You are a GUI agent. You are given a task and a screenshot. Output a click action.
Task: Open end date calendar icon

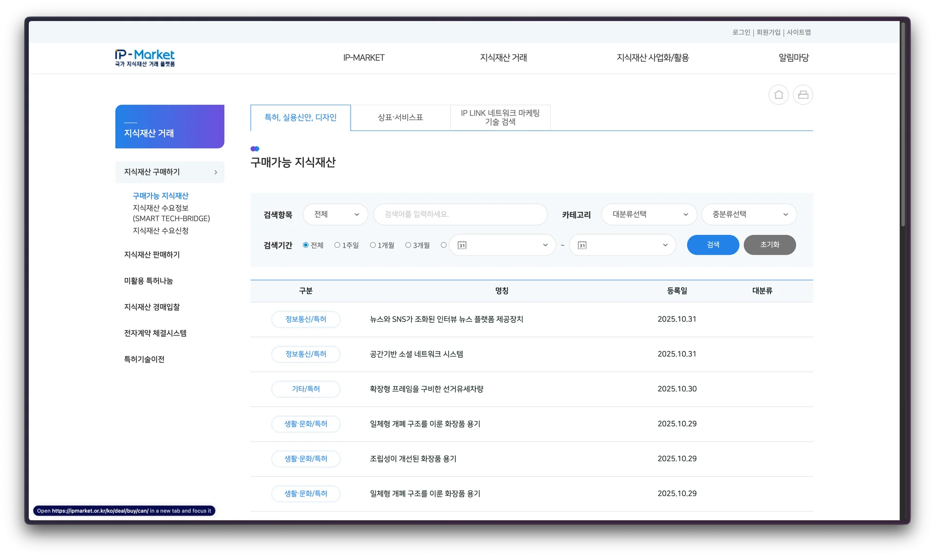point(582,245)
